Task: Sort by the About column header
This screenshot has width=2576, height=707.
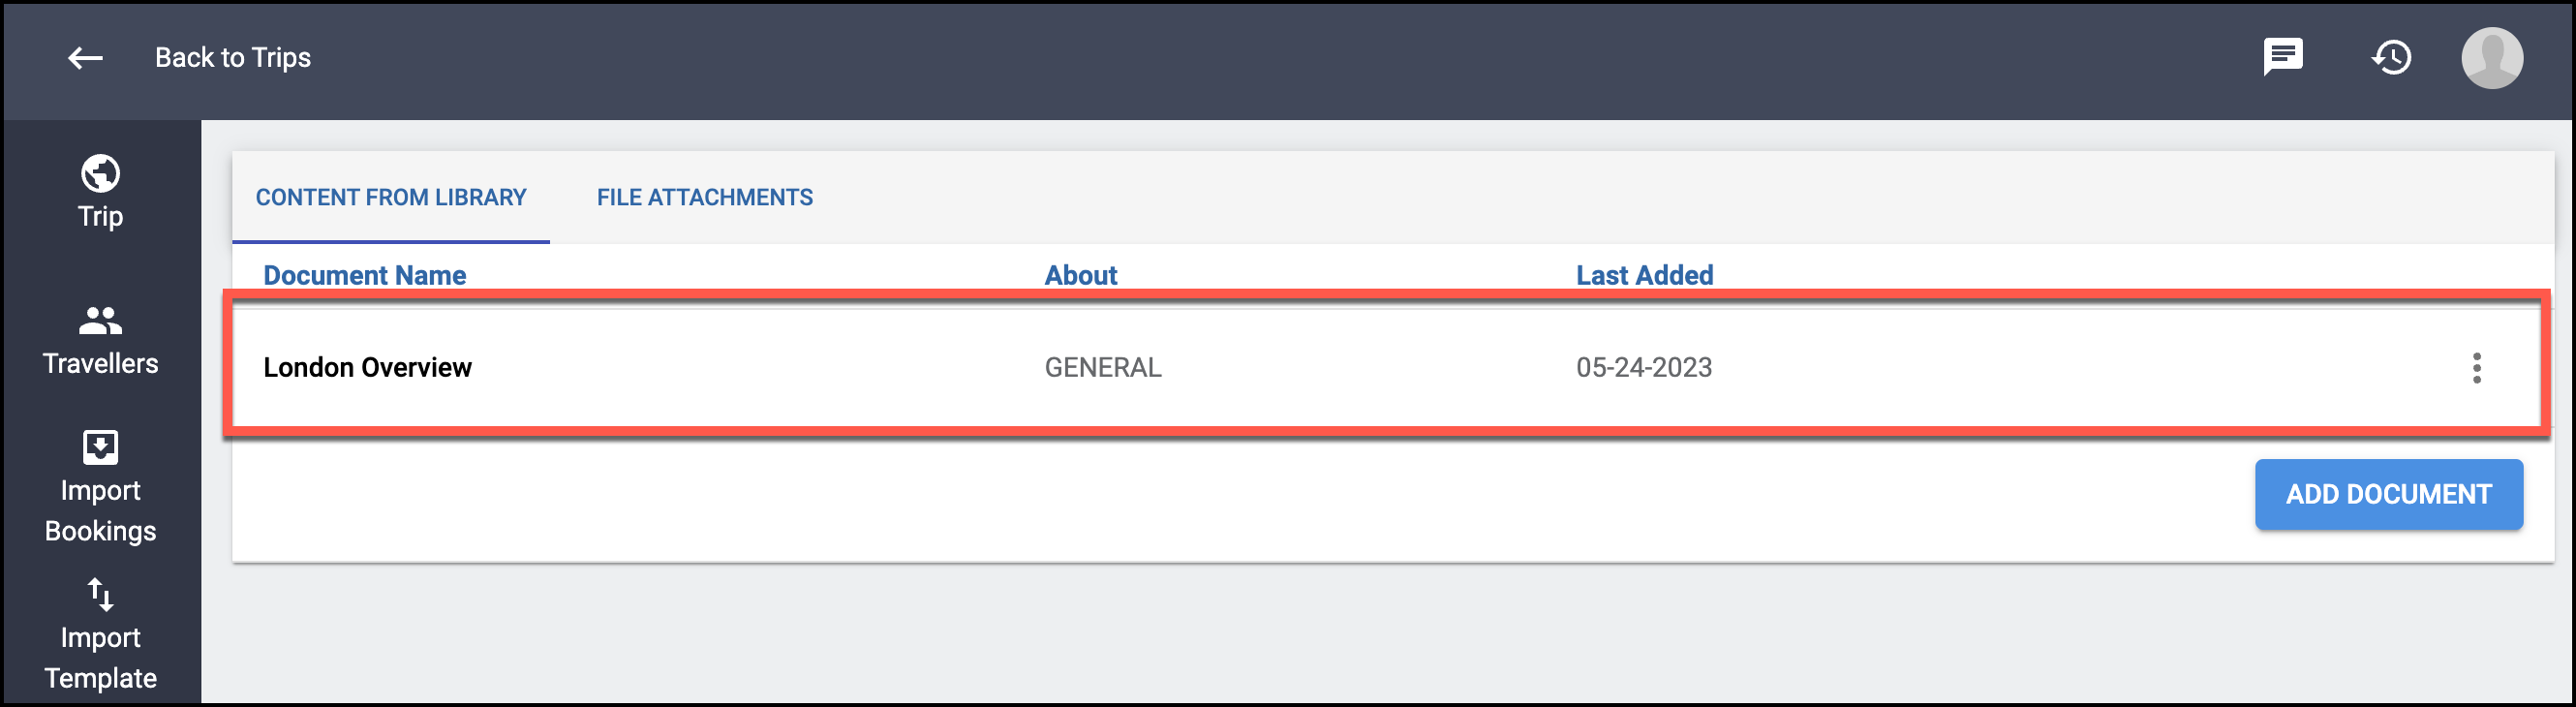Action: pyautogui.click(x=1081, y=275)
